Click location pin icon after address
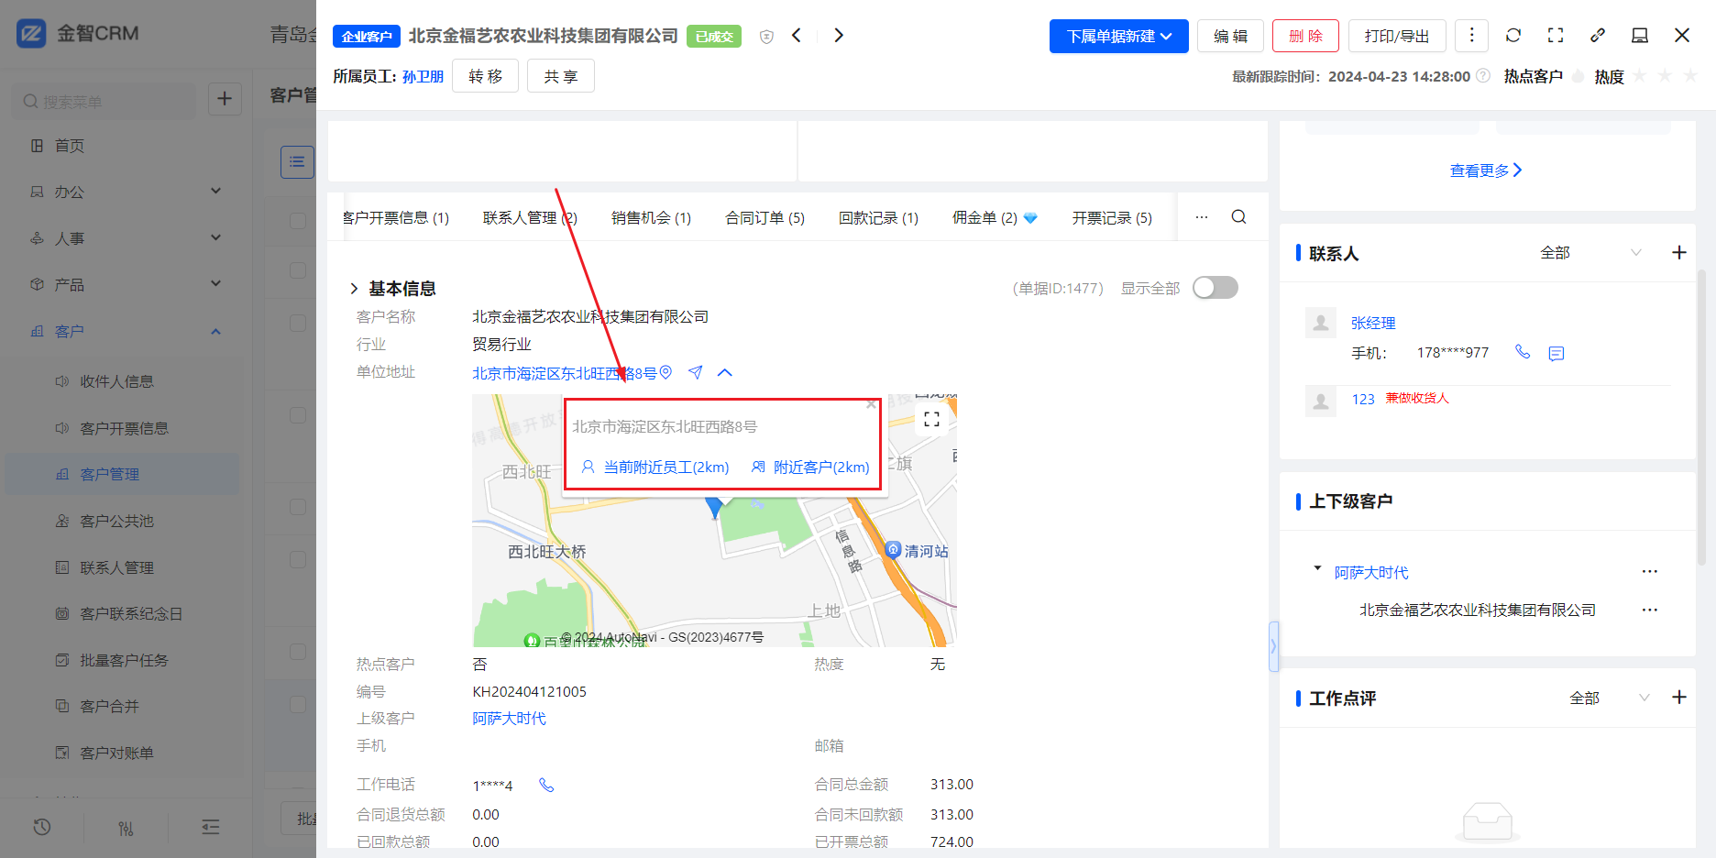1716x858 pixels. click(x=666, y=372)
